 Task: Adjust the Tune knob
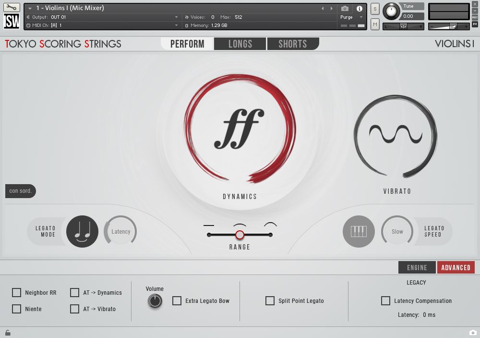click(391, 12)
